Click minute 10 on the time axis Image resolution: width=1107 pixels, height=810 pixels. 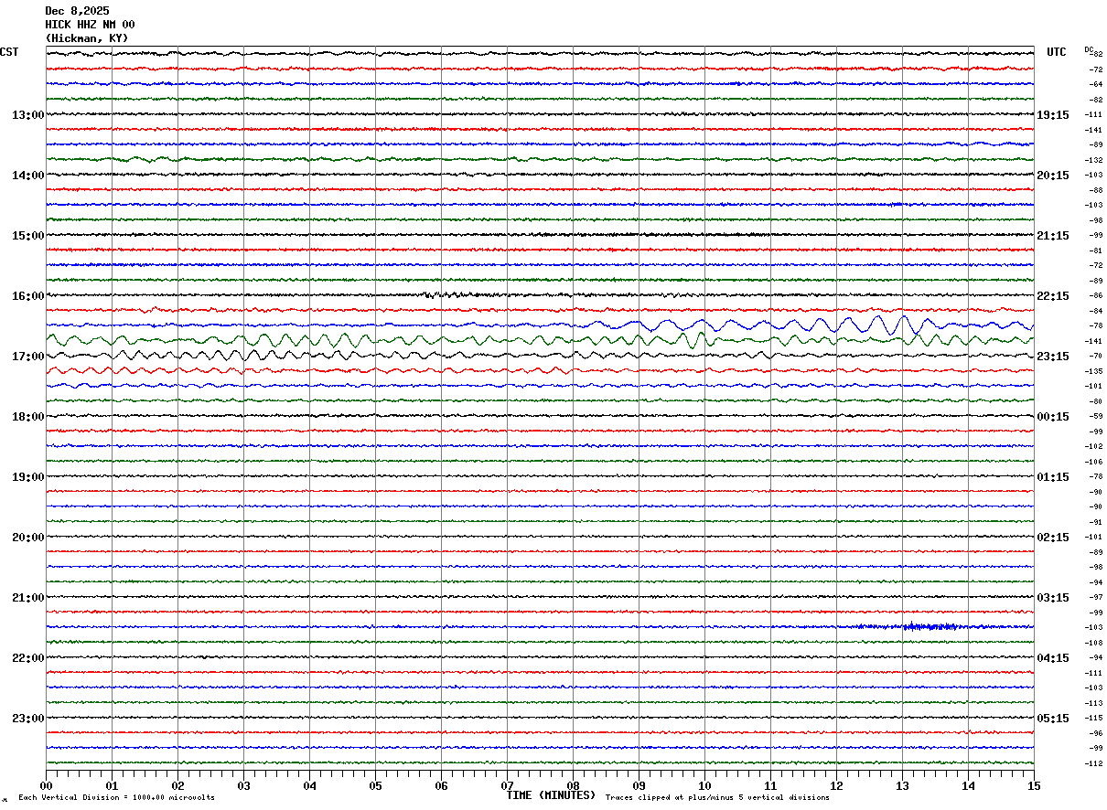pos(704,785)
